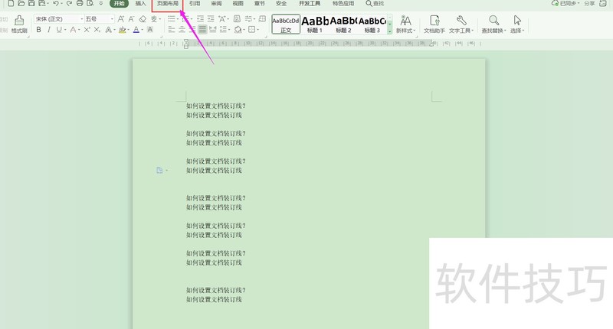Image resolution: width=613 pixels, height=329 pixels.
Task: Decrease font size icon
Action: point(131,18)
